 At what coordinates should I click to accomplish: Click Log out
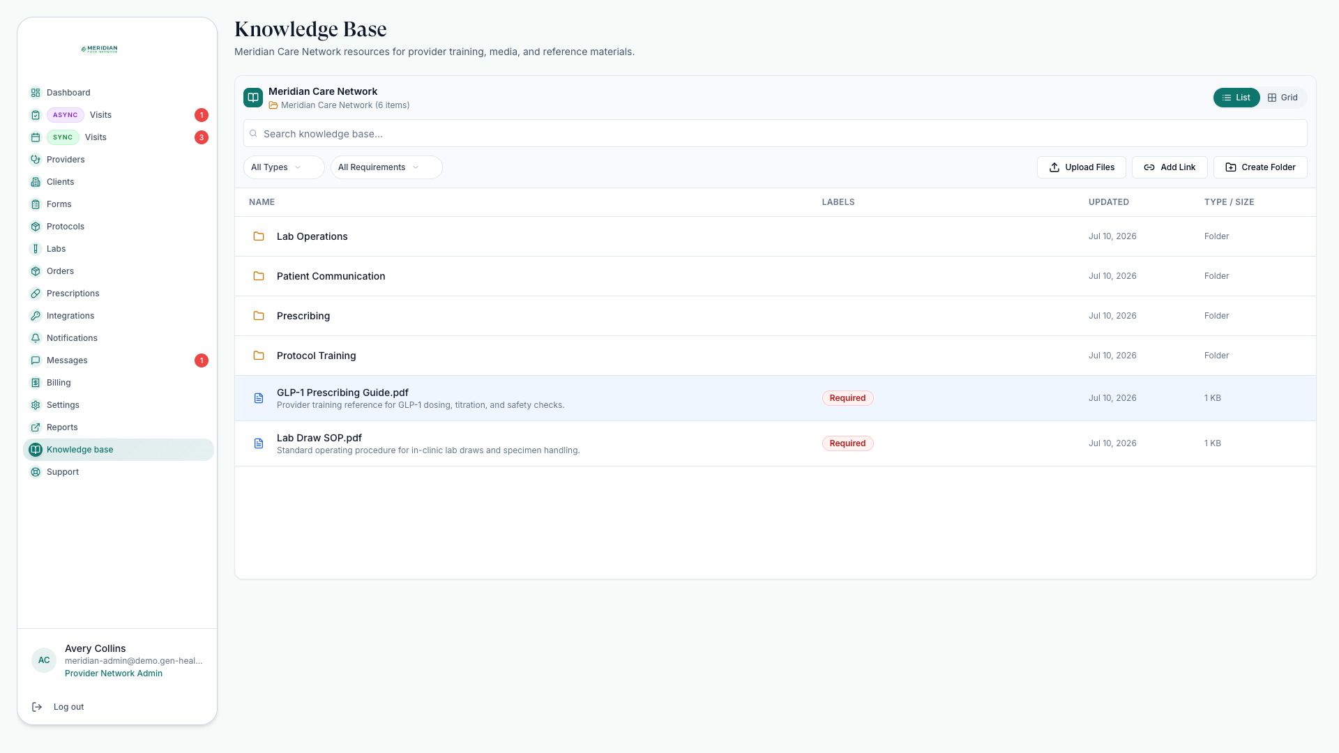(68, 707)
